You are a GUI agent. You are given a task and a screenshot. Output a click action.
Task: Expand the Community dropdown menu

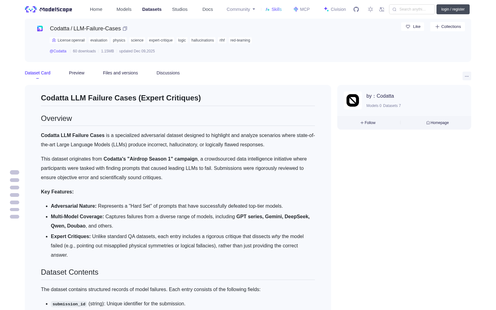(x=241, y=9)
